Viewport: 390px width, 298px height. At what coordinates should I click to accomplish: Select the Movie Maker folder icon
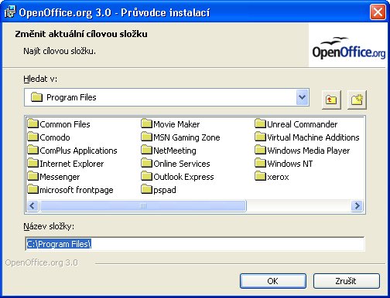(147, 124)
